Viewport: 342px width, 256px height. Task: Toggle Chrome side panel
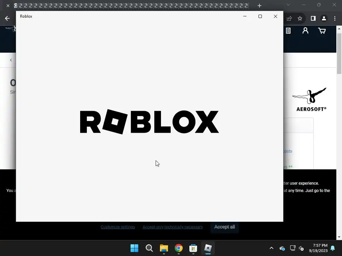(x=313, y=19)
